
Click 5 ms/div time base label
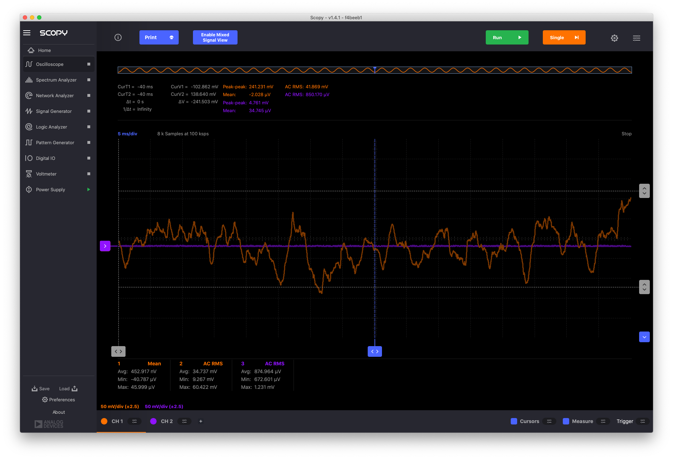tap(127, 134)
